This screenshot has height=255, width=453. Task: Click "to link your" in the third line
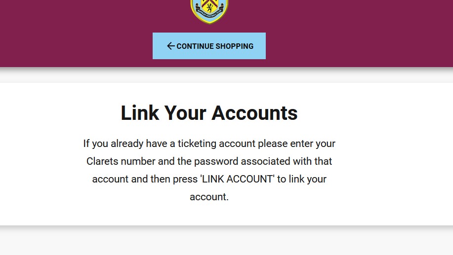[301, 179]
